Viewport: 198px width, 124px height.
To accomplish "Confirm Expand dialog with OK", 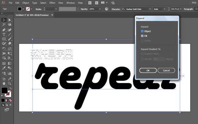I will coord(148,71).
